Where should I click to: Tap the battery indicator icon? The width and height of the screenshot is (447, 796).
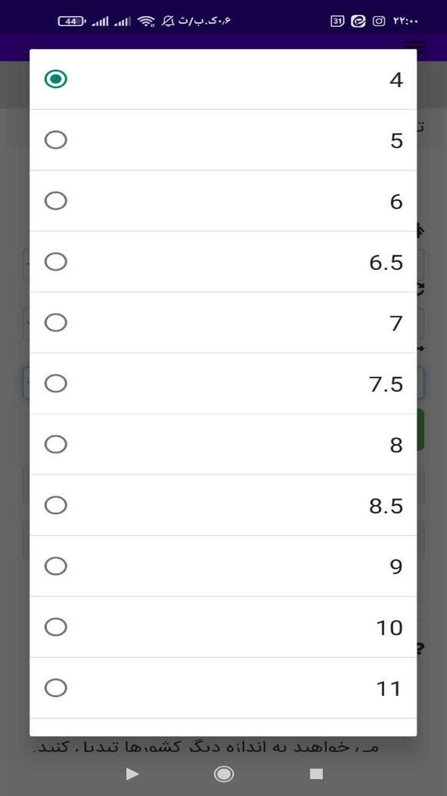(x=72, y=21)
